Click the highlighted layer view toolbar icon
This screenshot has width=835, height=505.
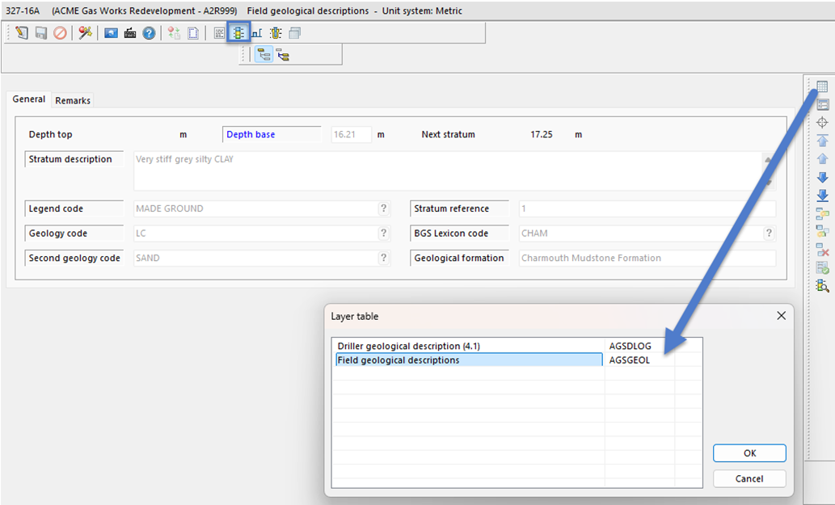point(238,33)
